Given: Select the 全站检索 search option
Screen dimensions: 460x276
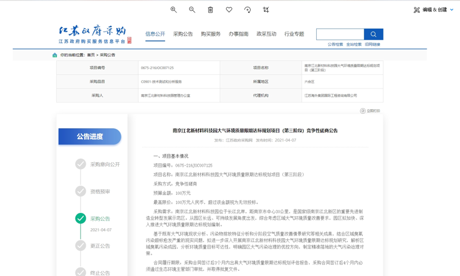Looking at the screenshot, I should 354,44.
